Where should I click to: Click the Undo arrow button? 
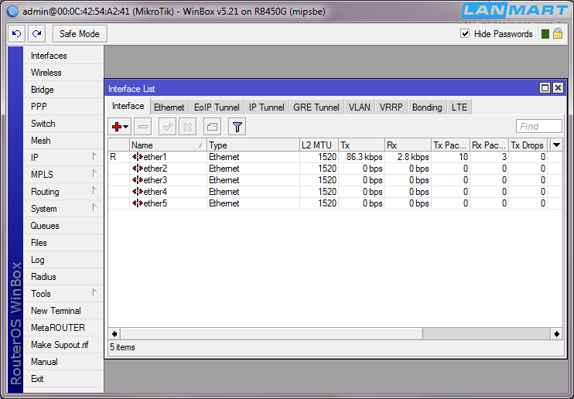pos(16,34)
